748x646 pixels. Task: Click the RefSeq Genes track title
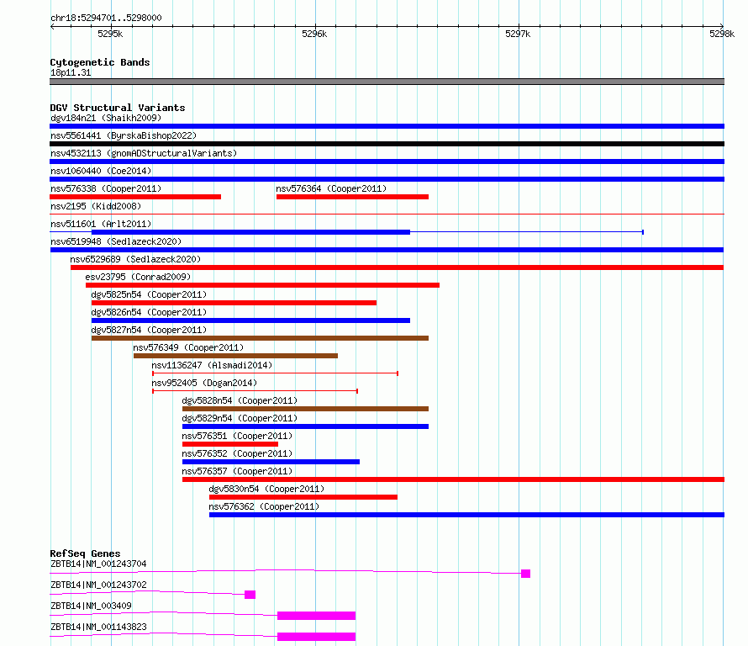click(x=85, y=553)
